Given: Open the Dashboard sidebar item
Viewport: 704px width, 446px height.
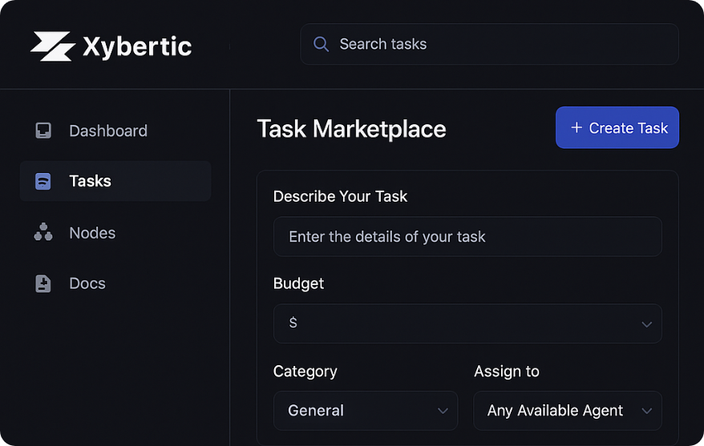Looking at the screenshot, I should click(108, 131).
